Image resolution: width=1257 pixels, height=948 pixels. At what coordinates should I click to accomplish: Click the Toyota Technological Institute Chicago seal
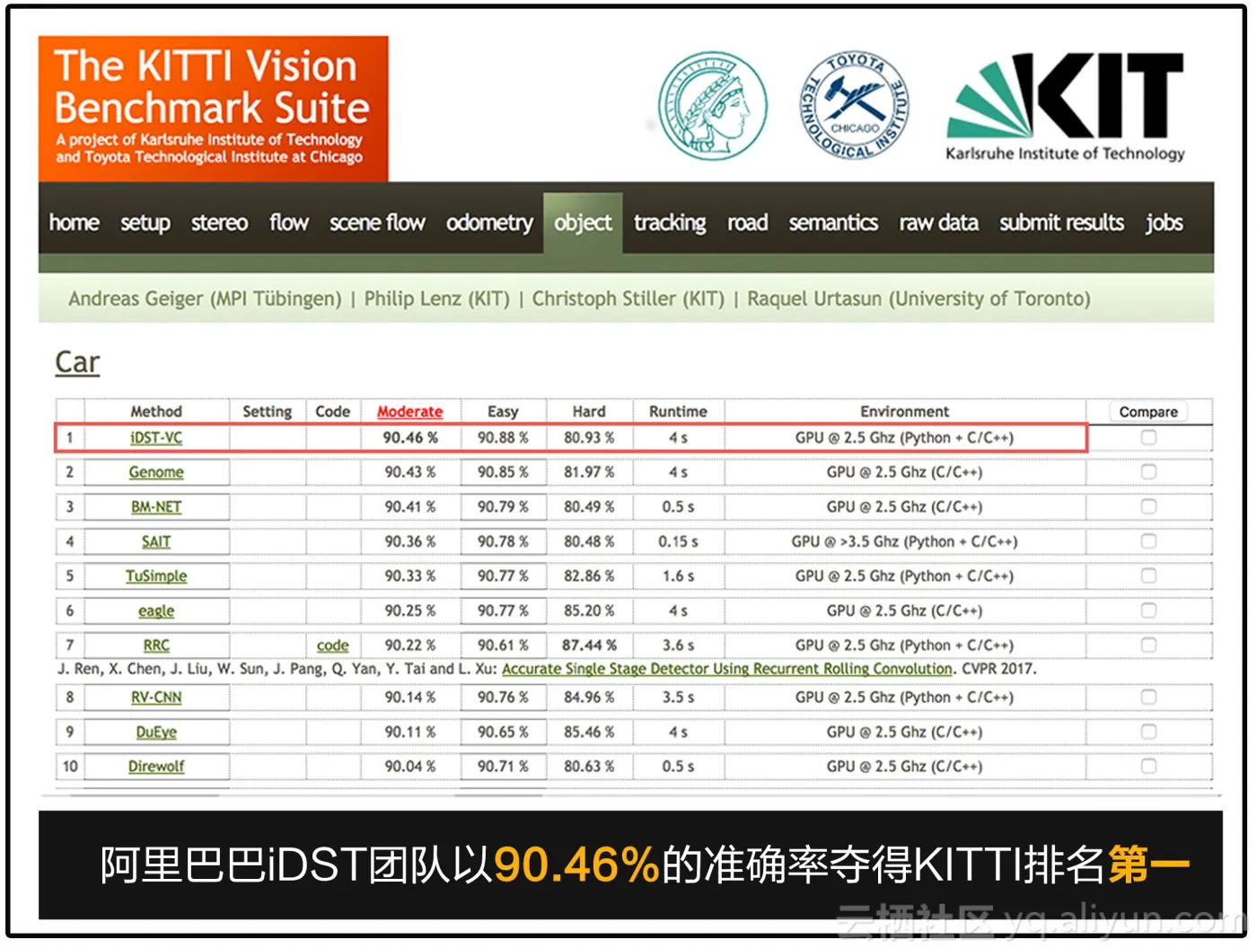tap(855, 106)
